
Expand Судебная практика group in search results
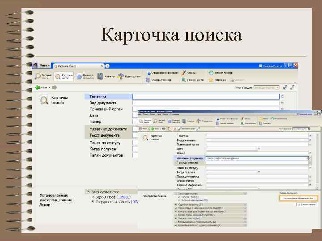pyautogui.click(x=245, y=205)
